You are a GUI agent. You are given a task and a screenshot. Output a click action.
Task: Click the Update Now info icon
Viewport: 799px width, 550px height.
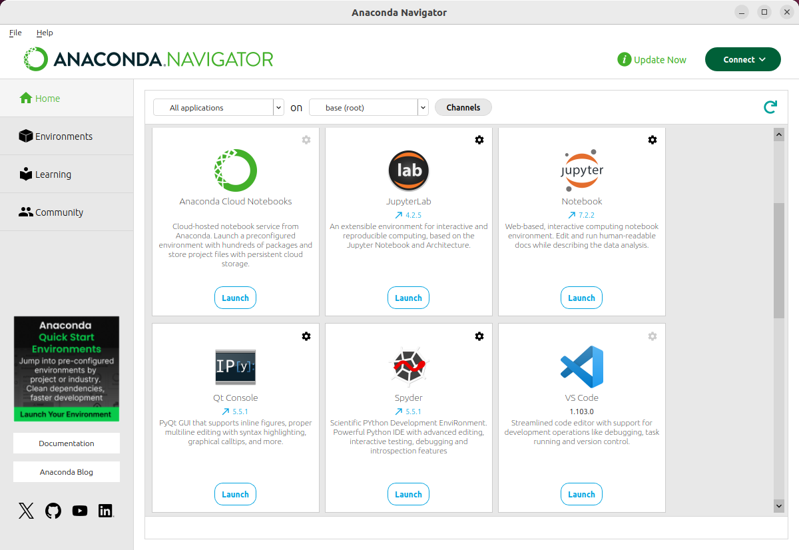tap(624, 59)
